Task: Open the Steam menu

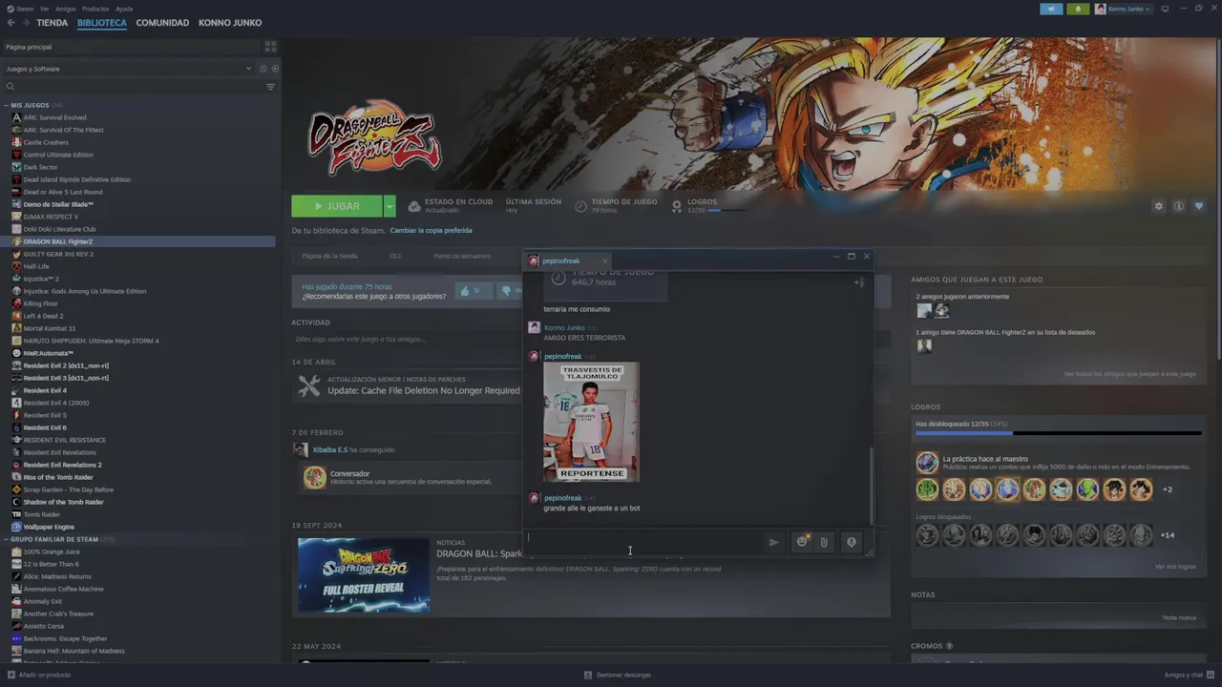Action: pos(21,9)
